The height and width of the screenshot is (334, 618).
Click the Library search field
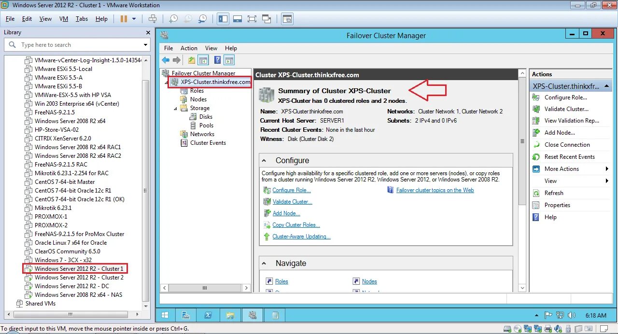77,45
